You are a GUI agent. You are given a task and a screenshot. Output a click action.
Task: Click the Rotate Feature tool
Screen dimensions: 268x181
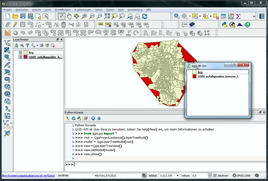136,33
